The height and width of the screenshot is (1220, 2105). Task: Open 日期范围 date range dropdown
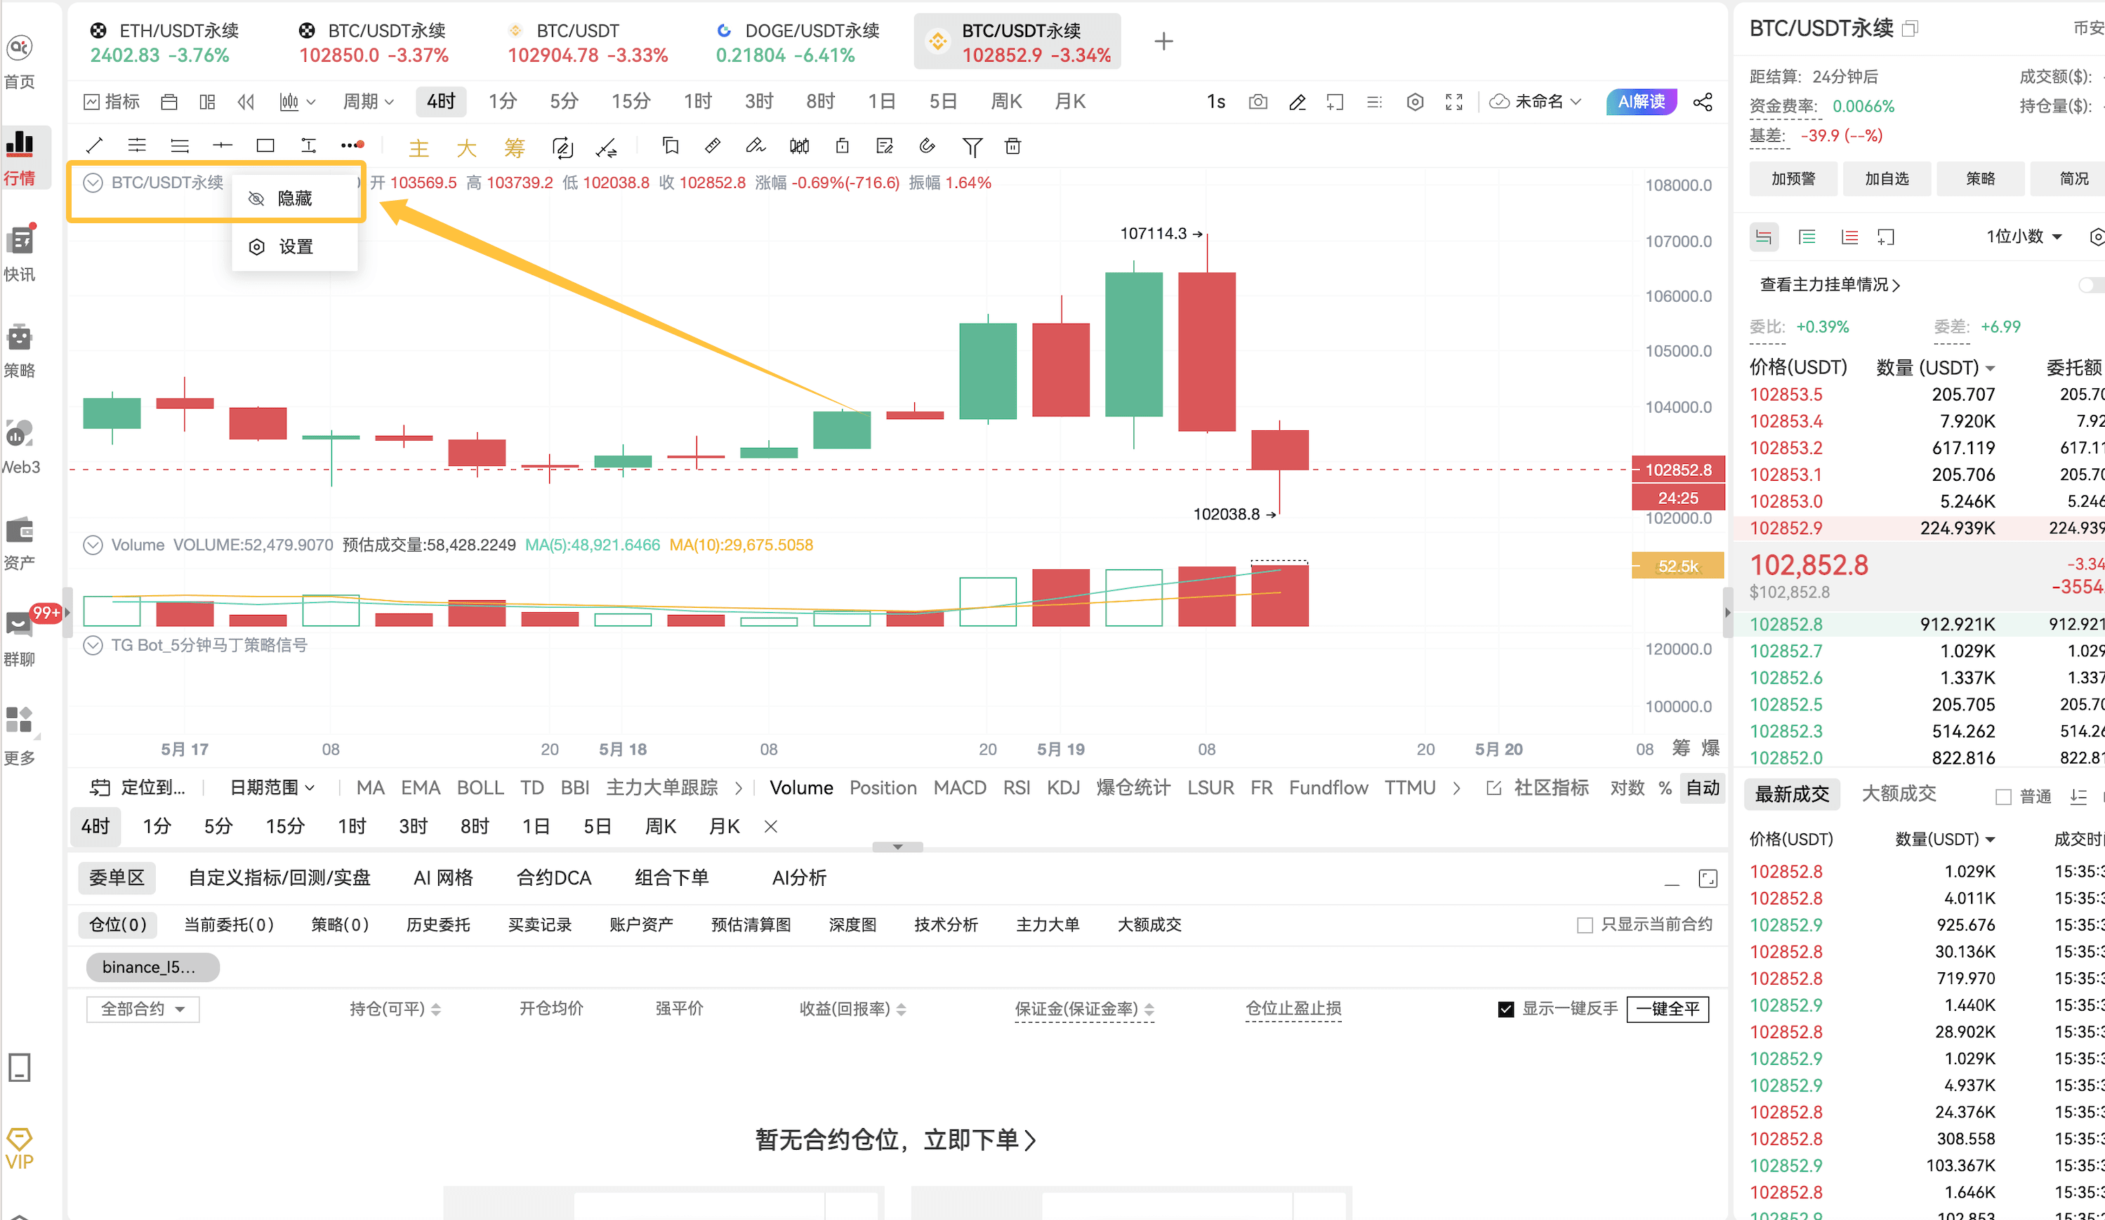pyautogui.click(x=272, y=788)
